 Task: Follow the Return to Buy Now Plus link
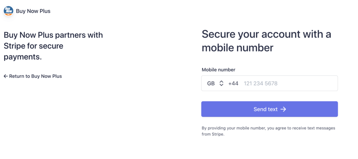[33, 76]
